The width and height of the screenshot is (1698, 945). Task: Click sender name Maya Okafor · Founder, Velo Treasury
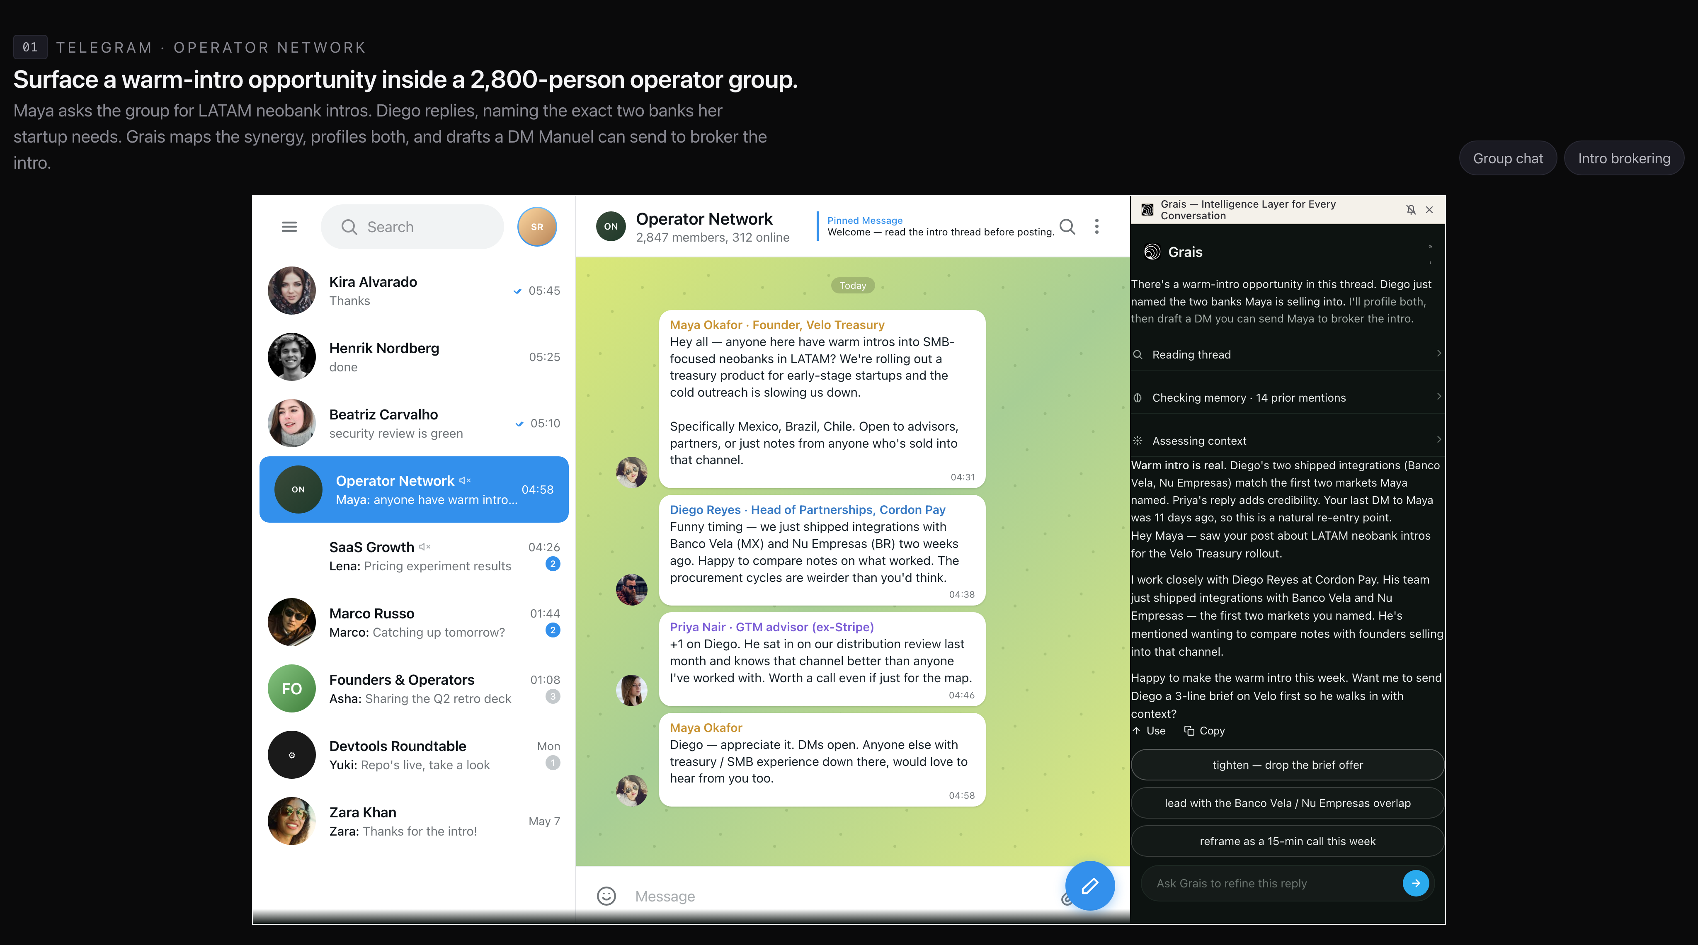pos(777,325)
